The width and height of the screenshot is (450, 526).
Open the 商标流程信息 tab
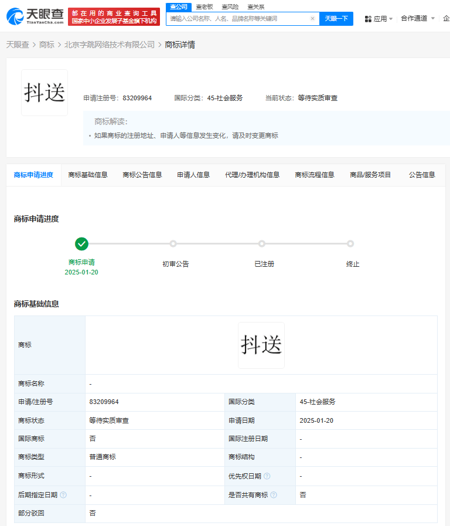pos(315,175)
